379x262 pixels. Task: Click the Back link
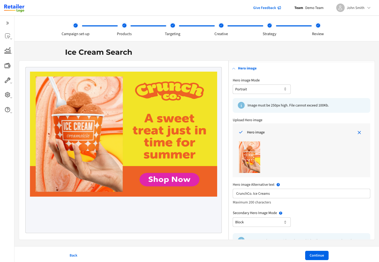coord(74,255)
